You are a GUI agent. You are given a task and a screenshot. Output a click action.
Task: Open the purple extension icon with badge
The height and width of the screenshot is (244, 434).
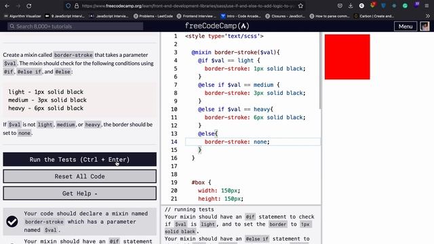(416, 5)
